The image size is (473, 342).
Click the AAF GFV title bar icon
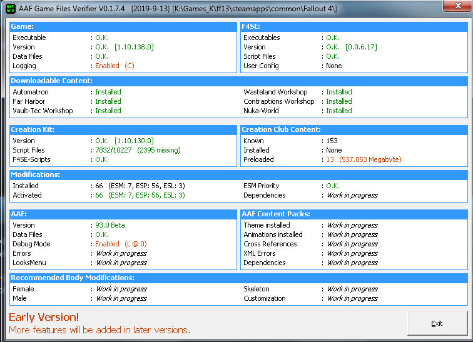pyautogui.click(x=11, y=8)
